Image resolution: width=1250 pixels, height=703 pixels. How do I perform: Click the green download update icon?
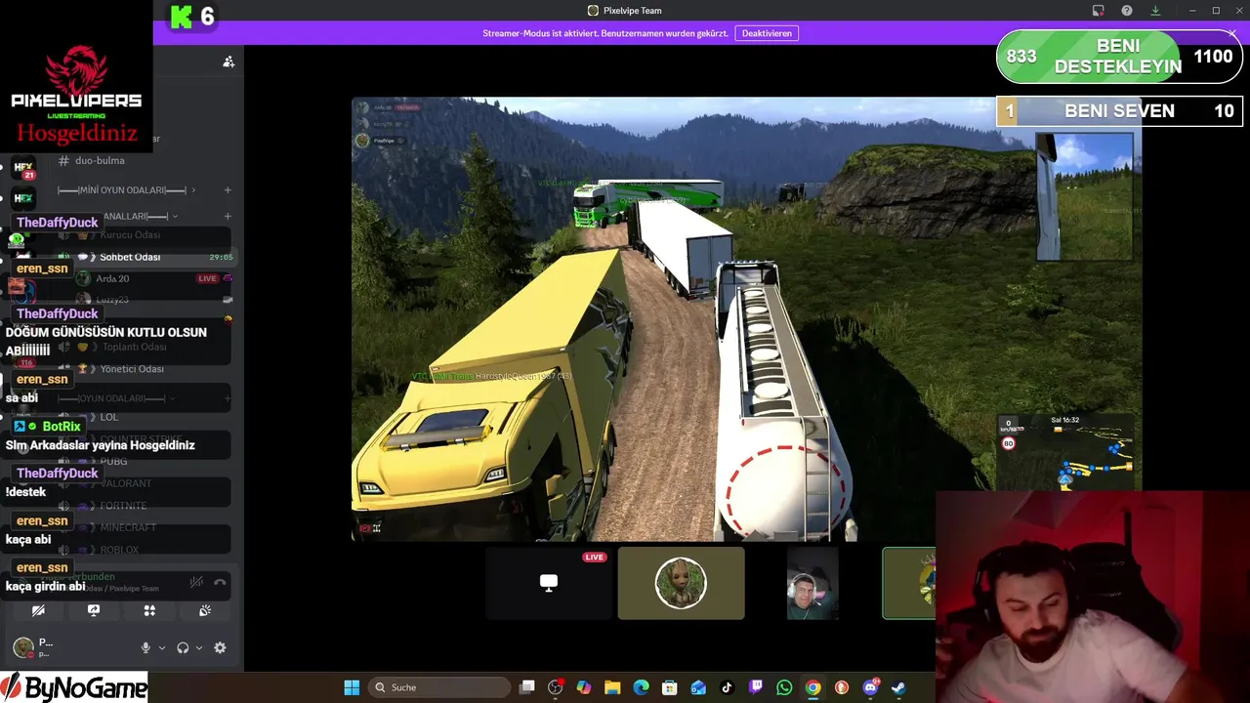click(1155, 11)
